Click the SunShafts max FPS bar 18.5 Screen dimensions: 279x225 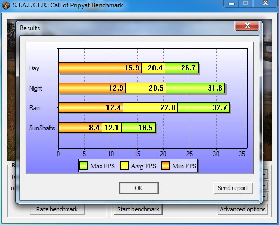click(138, 128)
